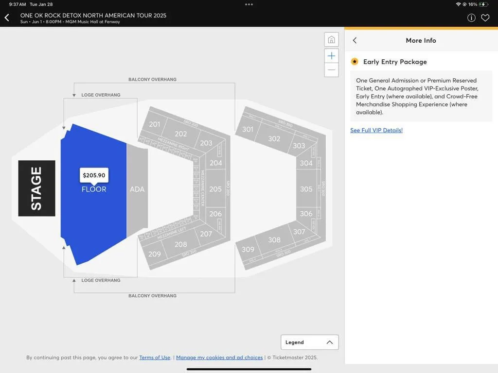Click Manage my cookies and ad choices

point(219,357)
